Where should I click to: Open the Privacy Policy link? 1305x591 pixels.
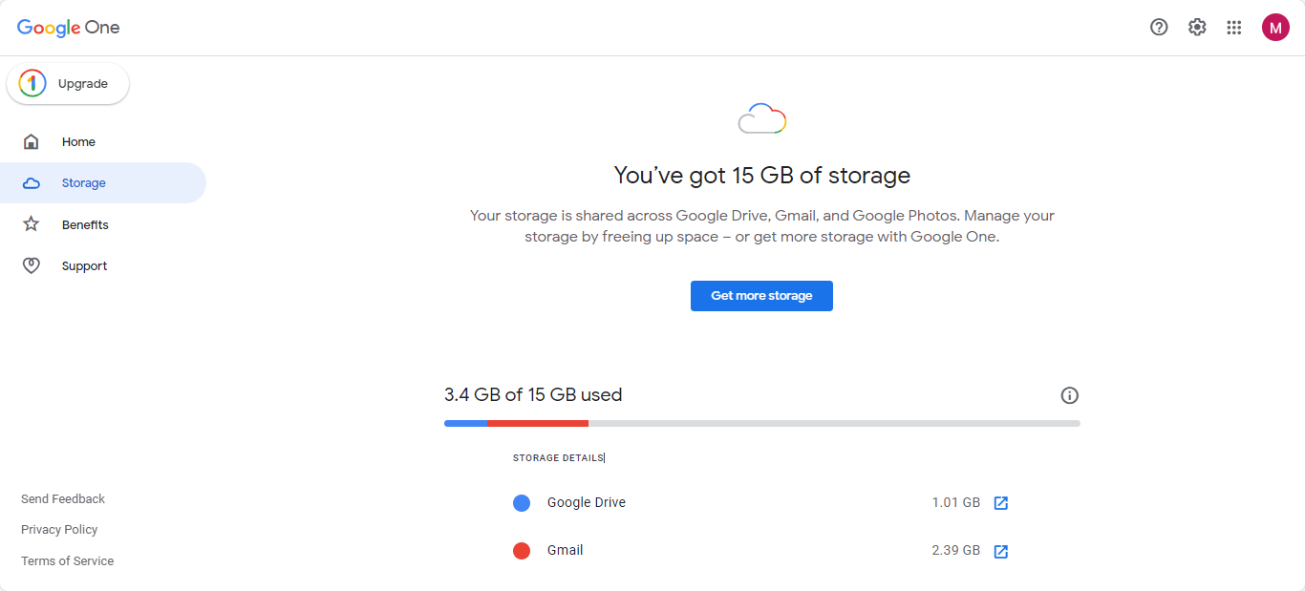[59, 529]
